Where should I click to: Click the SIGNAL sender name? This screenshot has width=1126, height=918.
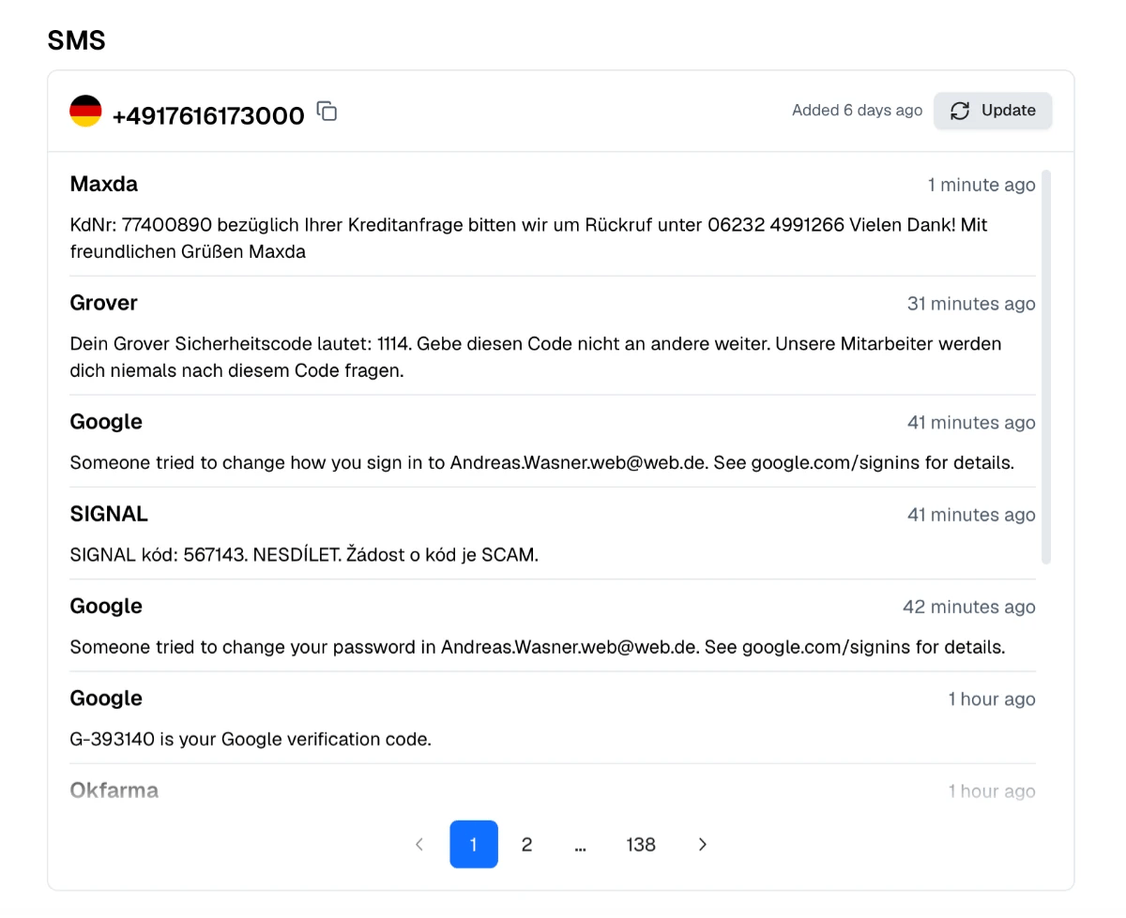[x=109, y=514]
